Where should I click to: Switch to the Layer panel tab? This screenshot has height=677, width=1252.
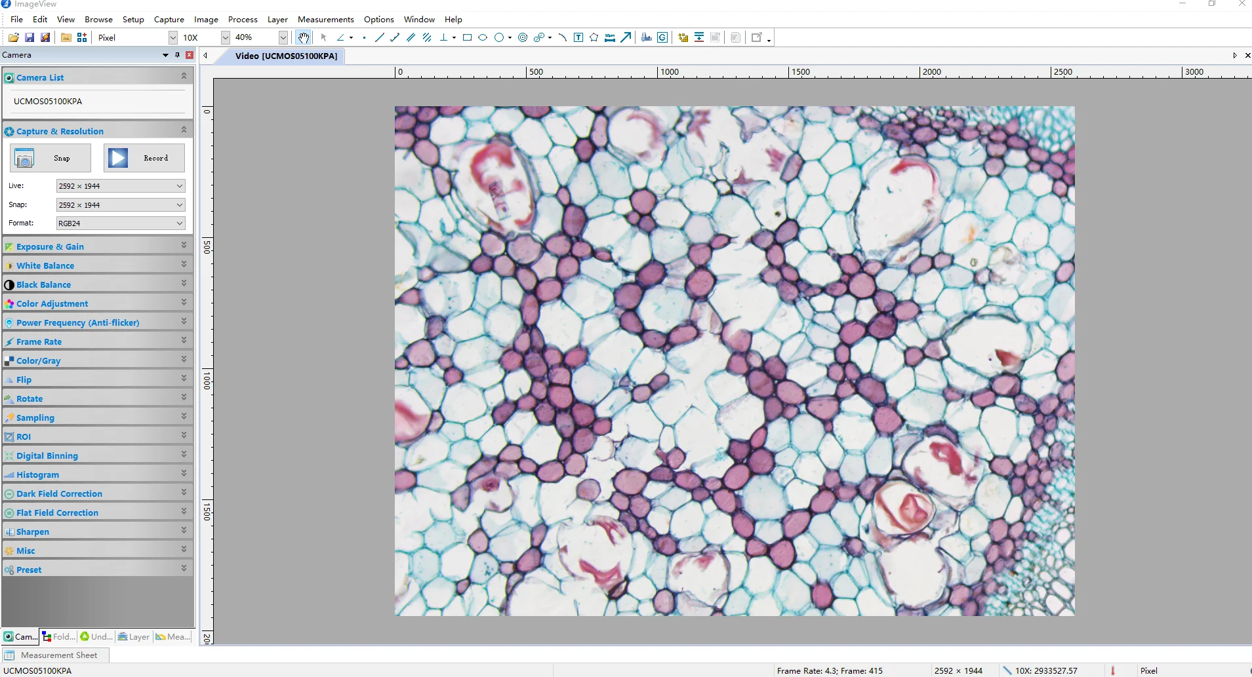(x=134, y=636)
